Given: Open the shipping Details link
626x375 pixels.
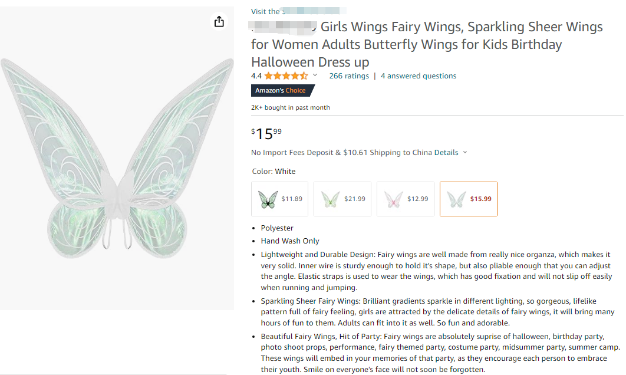Looking at the screenshot, I should tap(446, 153).
